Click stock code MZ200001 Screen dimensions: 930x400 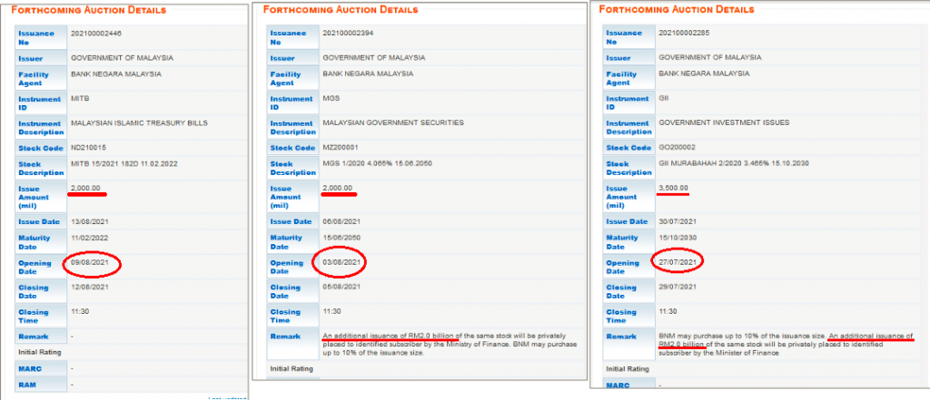341,147
